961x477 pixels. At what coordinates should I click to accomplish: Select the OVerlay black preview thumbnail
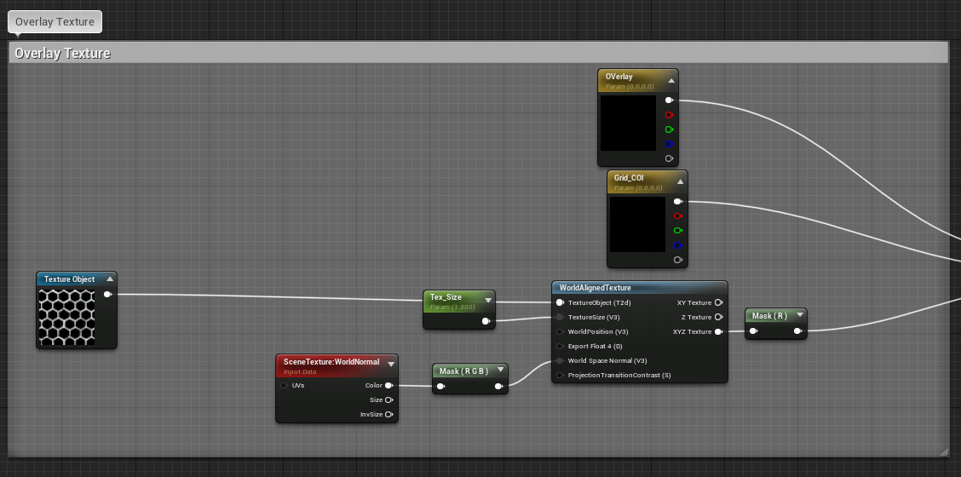click(628, 123)
